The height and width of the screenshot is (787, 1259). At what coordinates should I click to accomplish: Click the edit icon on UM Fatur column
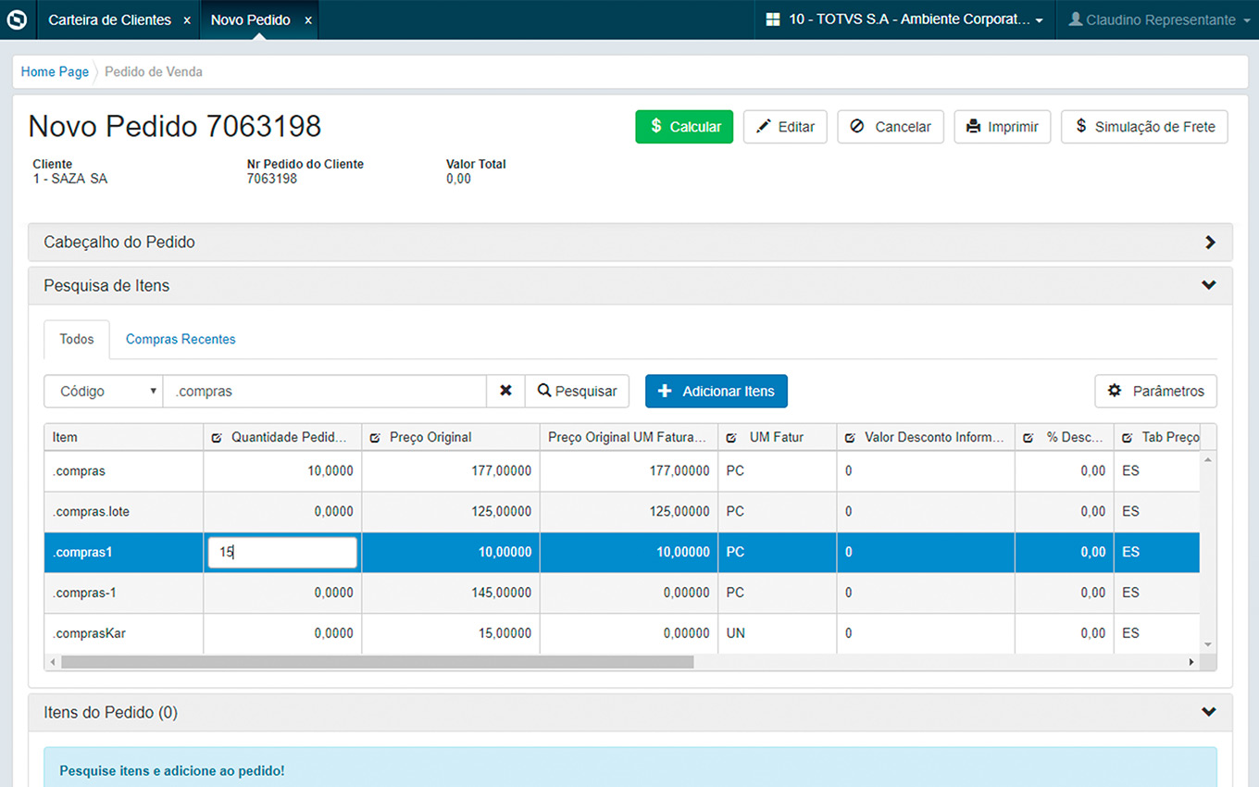[731, 438]
